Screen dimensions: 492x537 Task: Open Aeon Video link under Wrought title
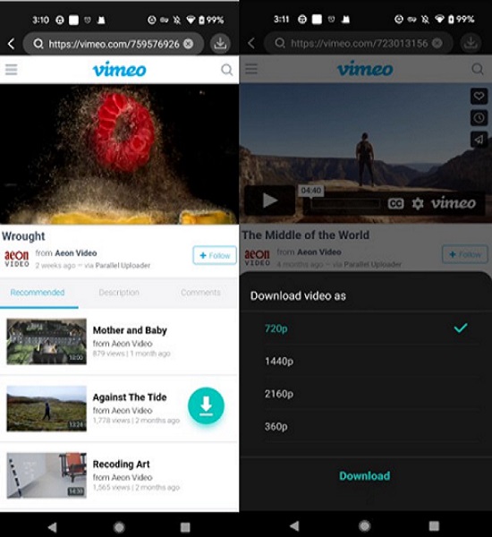pos(76,253)
